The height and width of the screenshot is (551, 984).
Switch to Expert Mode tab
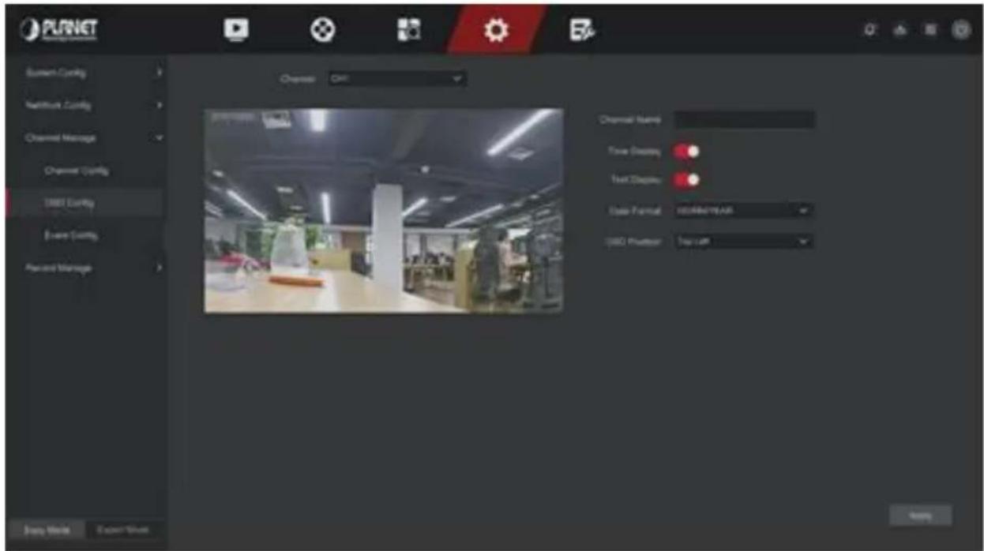point(123,530)
